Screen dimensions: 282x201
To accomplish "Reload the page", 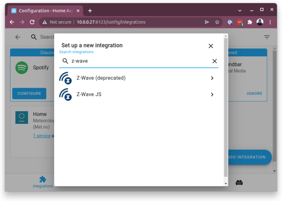I will 32,22.
